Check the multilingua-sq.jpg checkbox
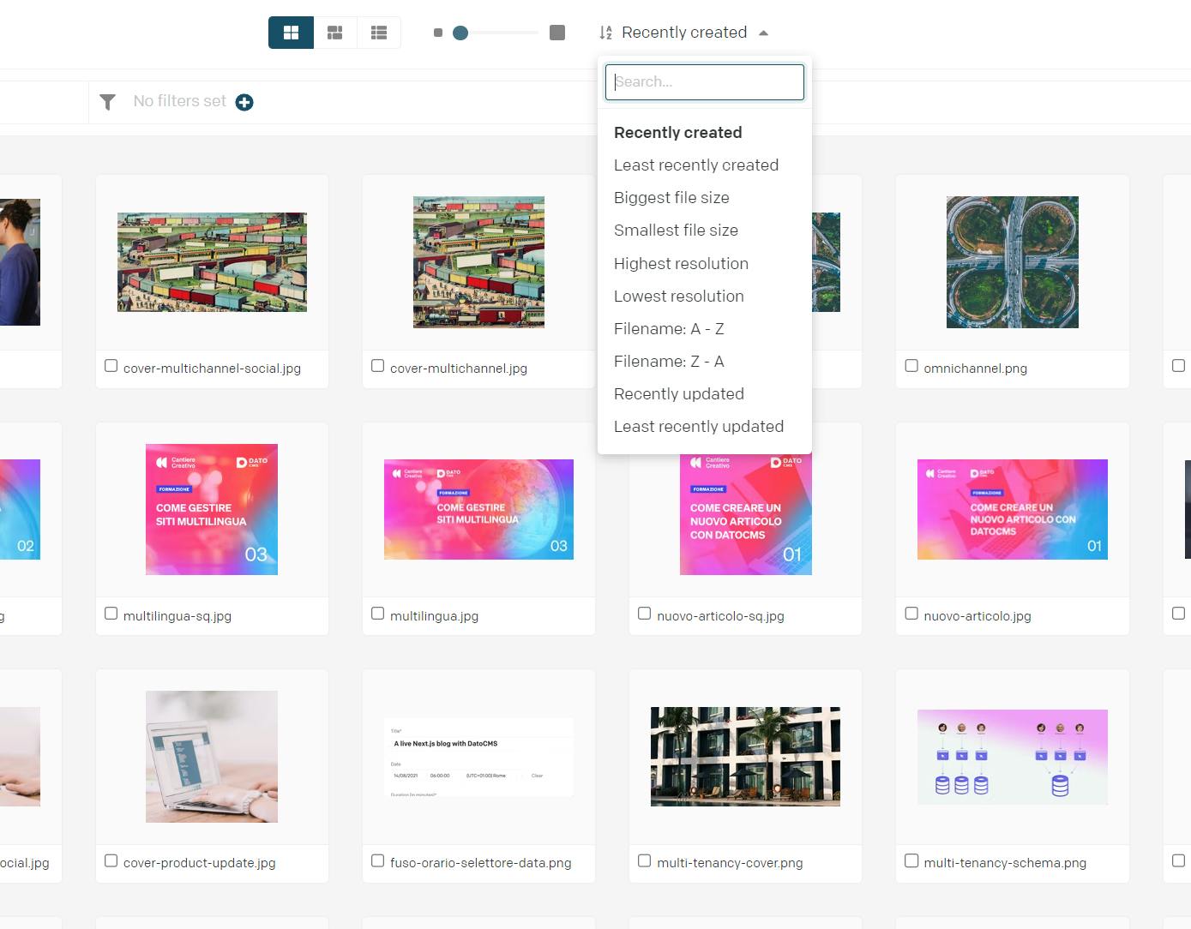The width and height of the screenshot is (1191, 929). pyautogui.click(x=111, y=614)
